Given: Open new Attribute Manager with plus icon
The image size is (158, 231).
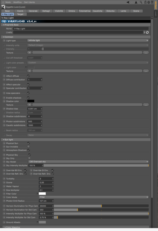Looking at the screenshot, I should (152, 2).
